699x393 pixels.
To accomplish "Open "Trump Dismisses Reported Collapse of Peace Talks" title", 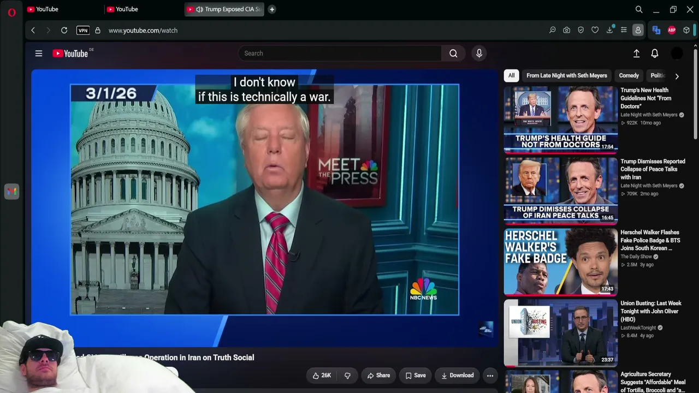I will point(653,169).
